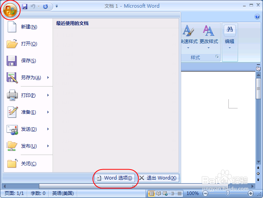Expand the Publish (发布) submenu arrow
The width and height of the screenshot is (263, 198).
[48, 146]
